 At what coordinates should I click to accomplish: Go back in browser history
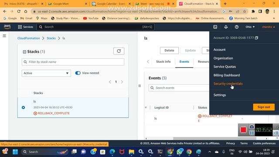click(x=5, y=11)
